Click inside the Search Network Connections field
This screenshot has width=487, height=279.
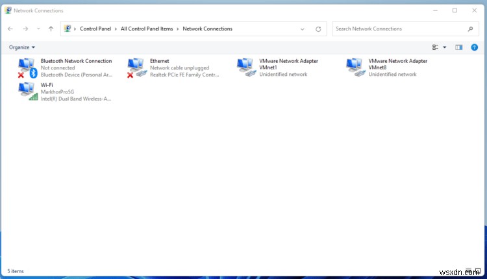(396, 29)
